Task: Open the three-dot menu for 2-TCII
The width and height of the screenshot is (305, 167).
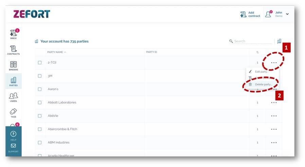Action: 274,63
